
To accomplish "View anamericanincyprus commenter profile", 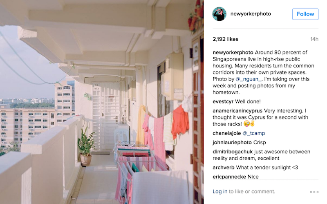I will 237,111.
